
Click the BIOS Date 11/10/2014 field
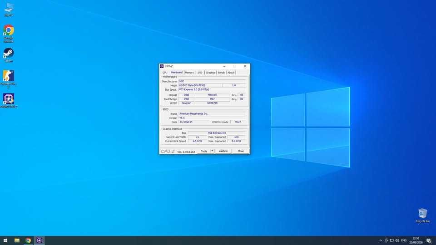(194, 122)
